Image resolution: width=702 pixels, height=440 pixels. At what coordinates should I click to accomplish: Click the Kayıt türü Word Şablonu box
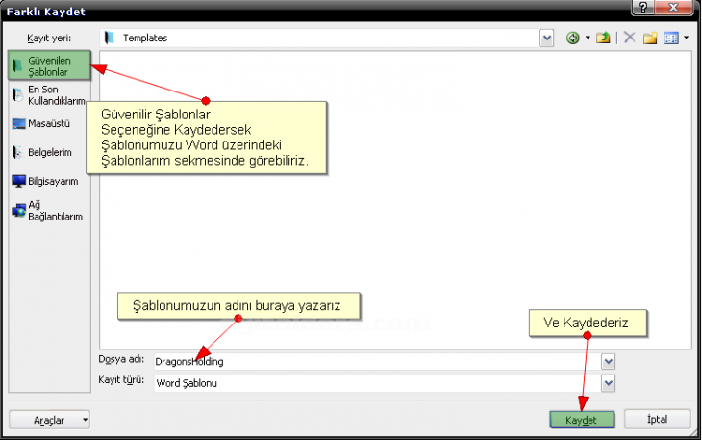click(377, 383)
